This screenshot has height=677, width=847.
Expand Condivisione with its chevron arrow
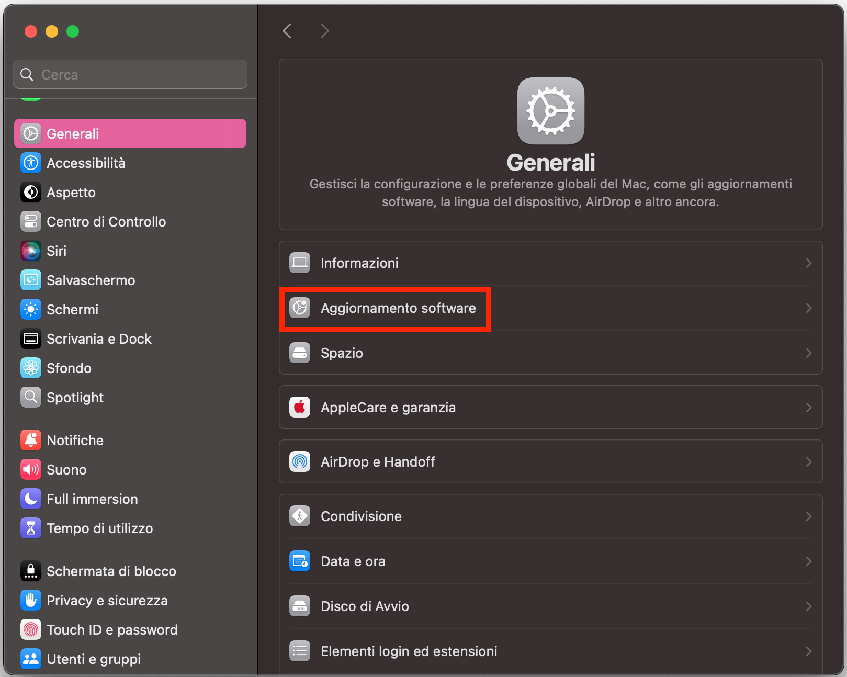pyautogui.click(x=808, y=516)
